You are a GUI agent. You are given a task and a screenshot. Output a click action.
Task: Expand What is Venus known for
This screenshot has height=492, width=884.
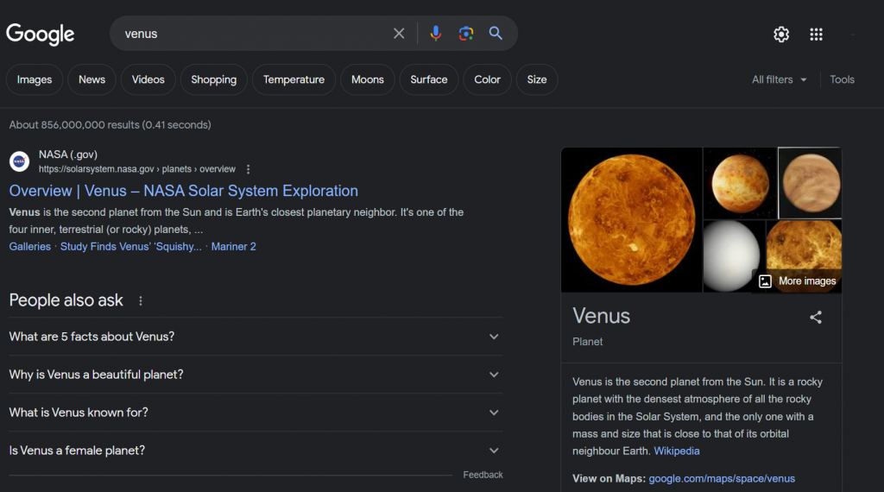pyautogui.click(x=256, y=413)
